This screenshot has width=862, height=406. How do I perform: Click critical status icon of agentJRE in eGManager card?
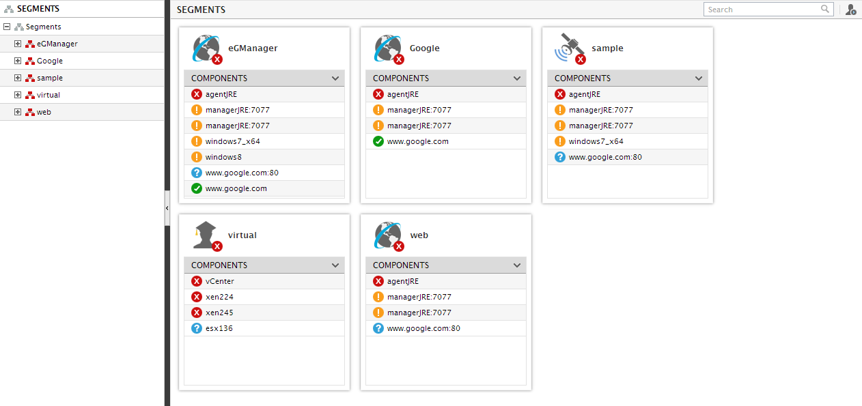point(197,94)
